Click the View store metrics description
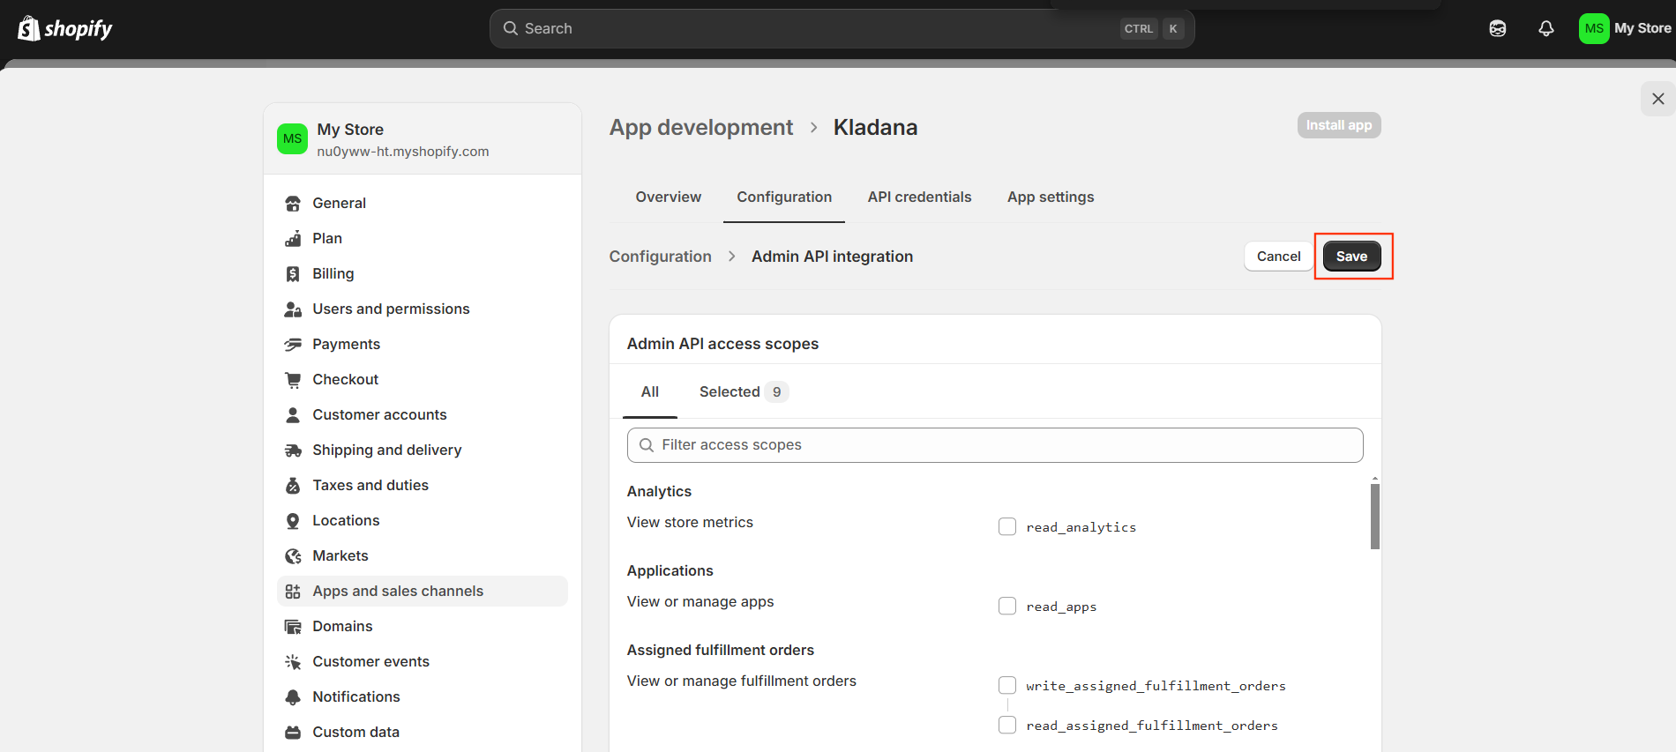 coord(690,523)
